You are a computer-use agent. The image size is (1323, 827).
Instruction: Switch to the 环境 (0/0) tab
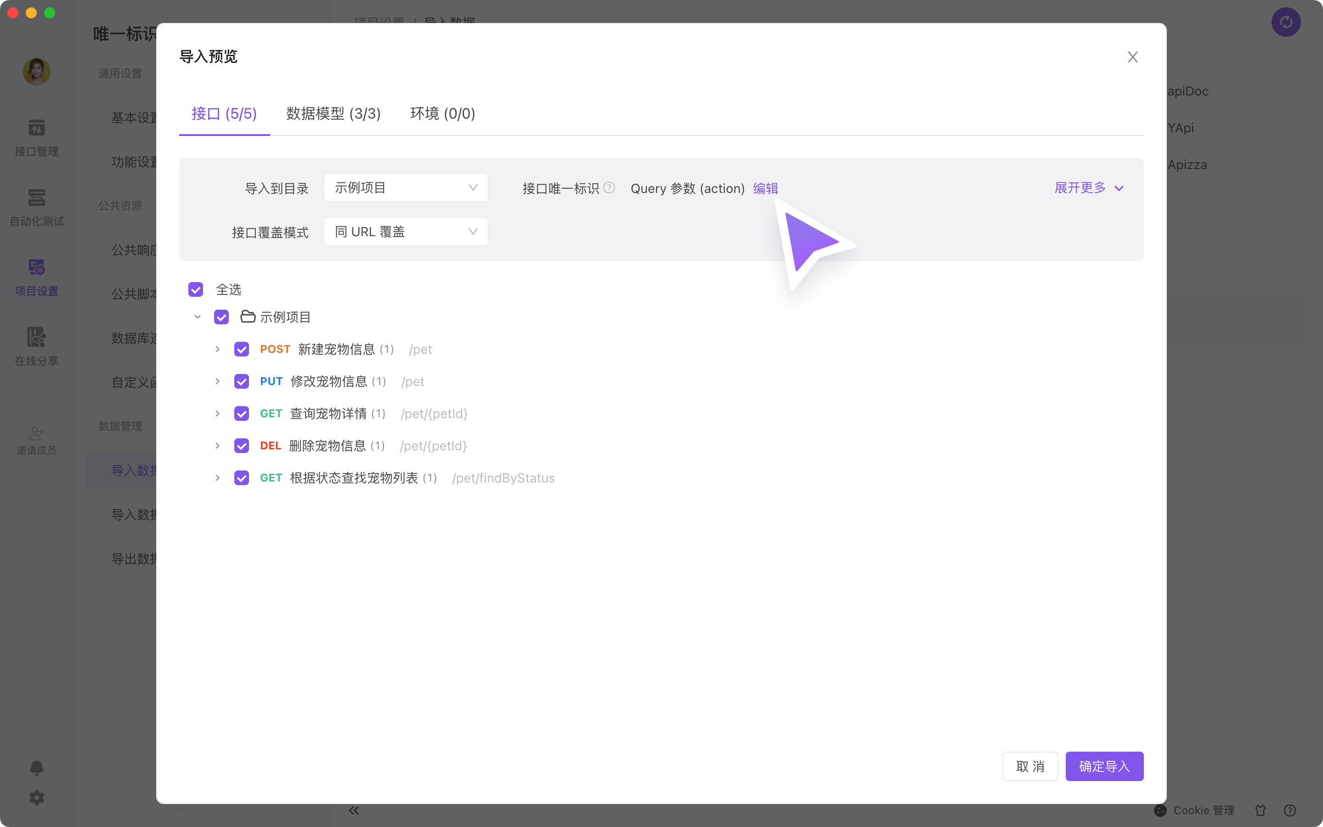pos(442,114)
